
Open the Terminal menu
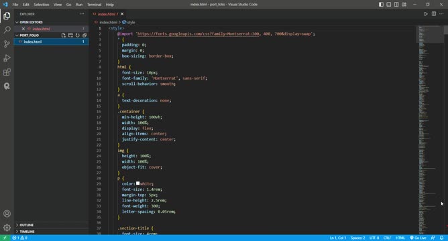click(94, 5)
